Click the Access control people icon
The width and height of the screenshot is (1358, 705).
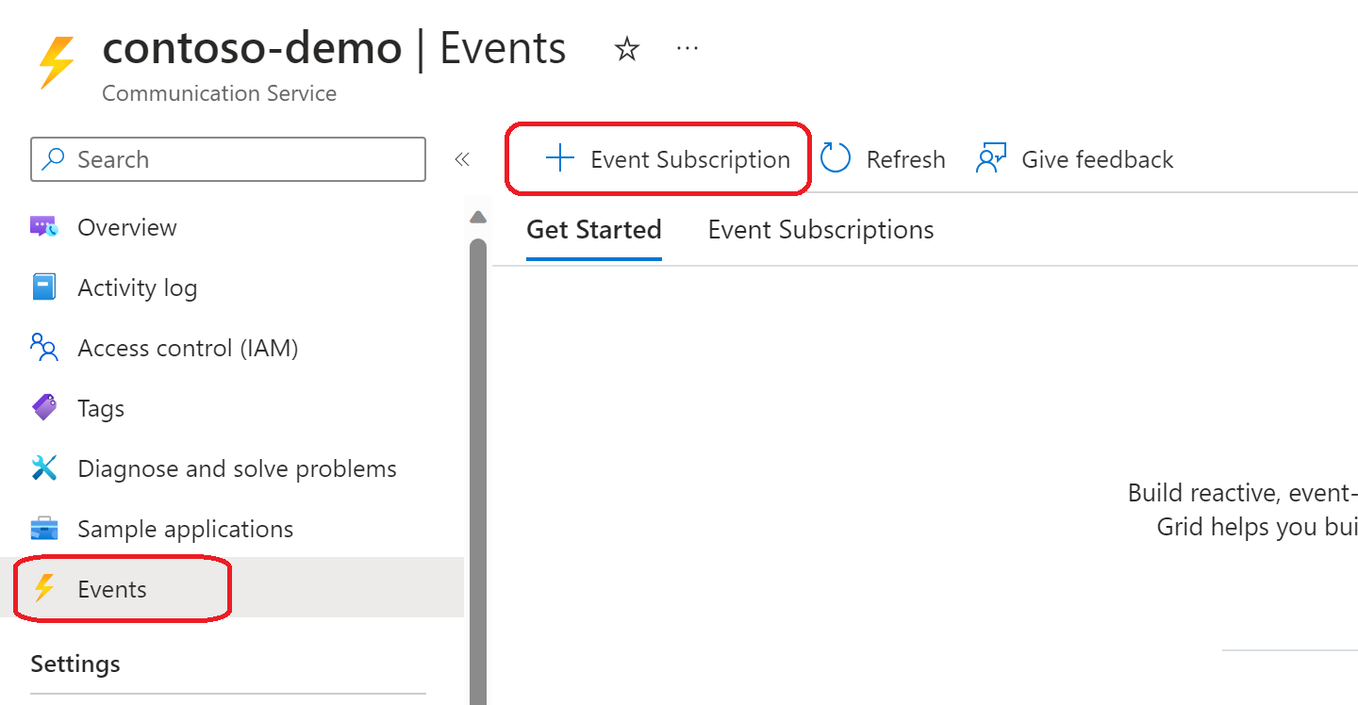coord(44,348)
